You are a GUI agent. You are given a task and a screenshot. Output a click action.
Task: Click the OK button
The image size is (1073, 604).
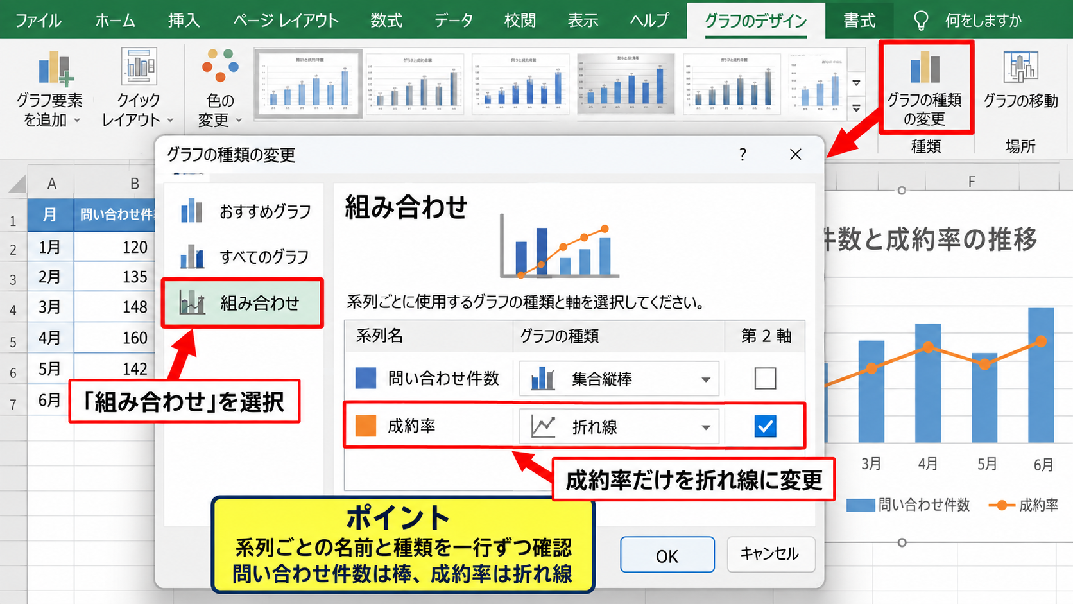(667, 555)
